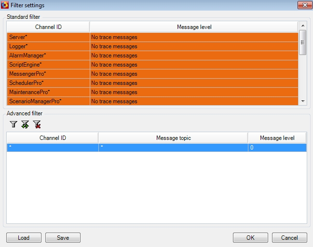Click the standard filter scroll down arrow
This screenshot has width=313, height=247.
pos(303,101)
